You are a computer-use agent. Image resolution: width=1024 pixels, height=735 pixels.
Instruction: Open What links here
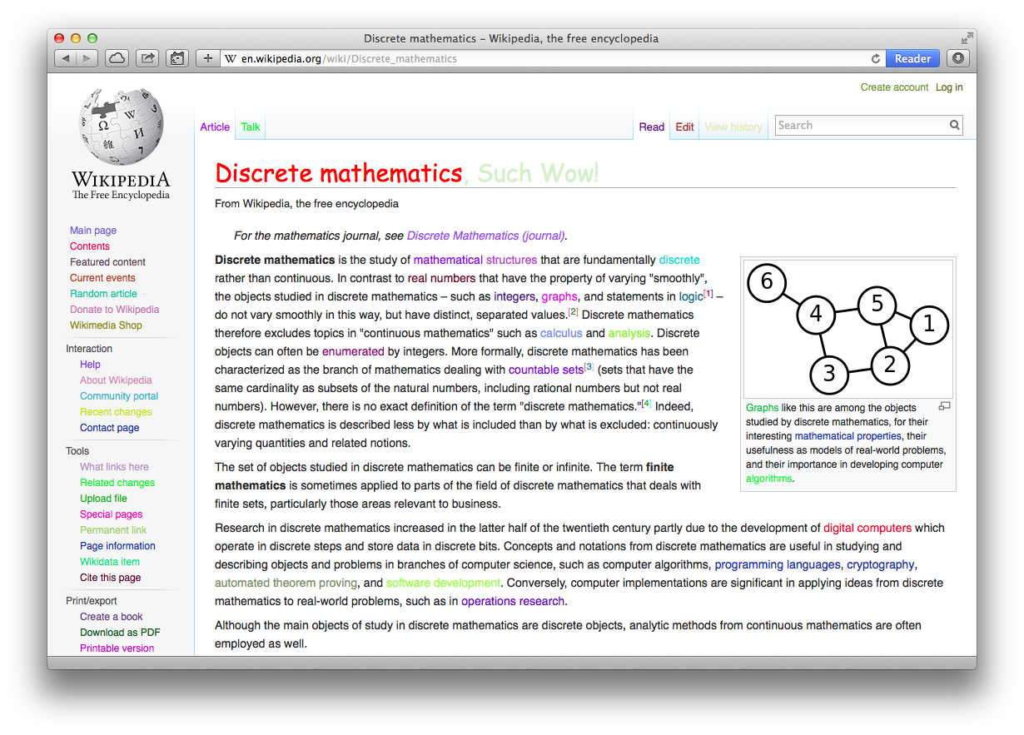click(x=114, y=467)
